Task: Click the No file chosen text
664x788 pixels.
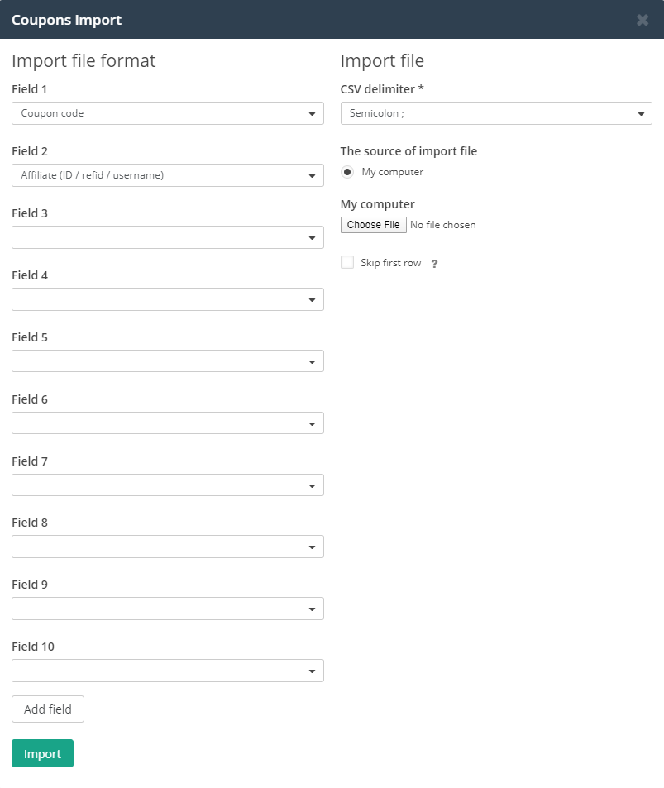Action: tap(443, 225)
